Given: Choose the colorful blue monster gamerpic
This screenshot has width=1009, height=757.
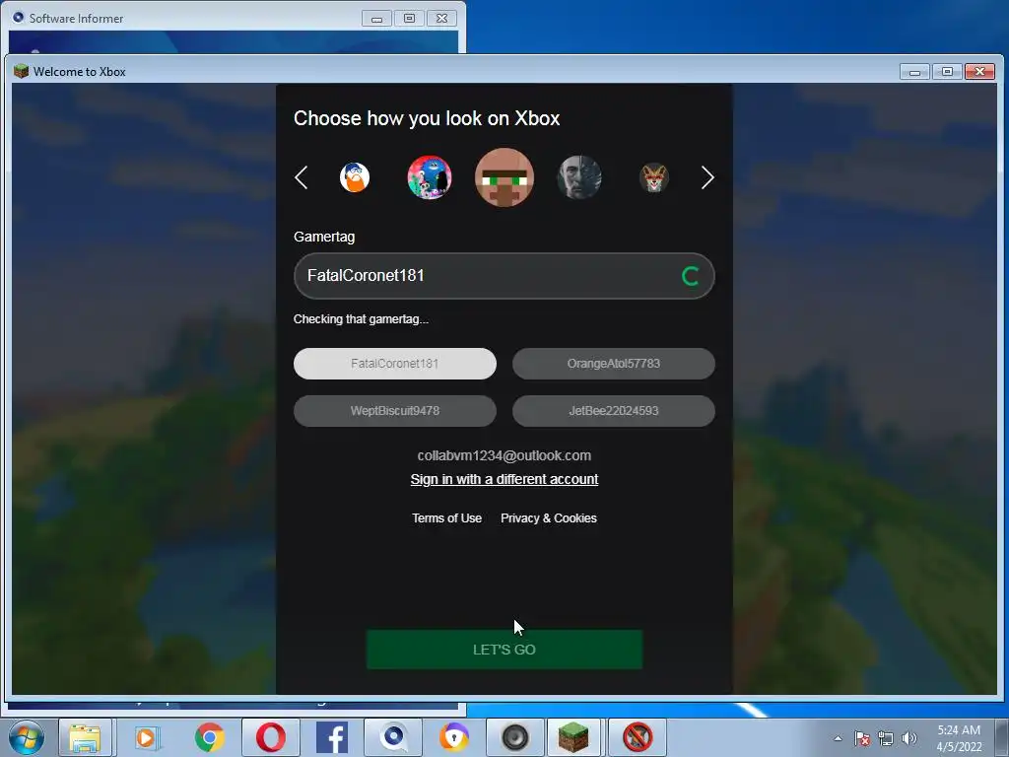Looking at the screenshot, I should click(x=430, y=177).
